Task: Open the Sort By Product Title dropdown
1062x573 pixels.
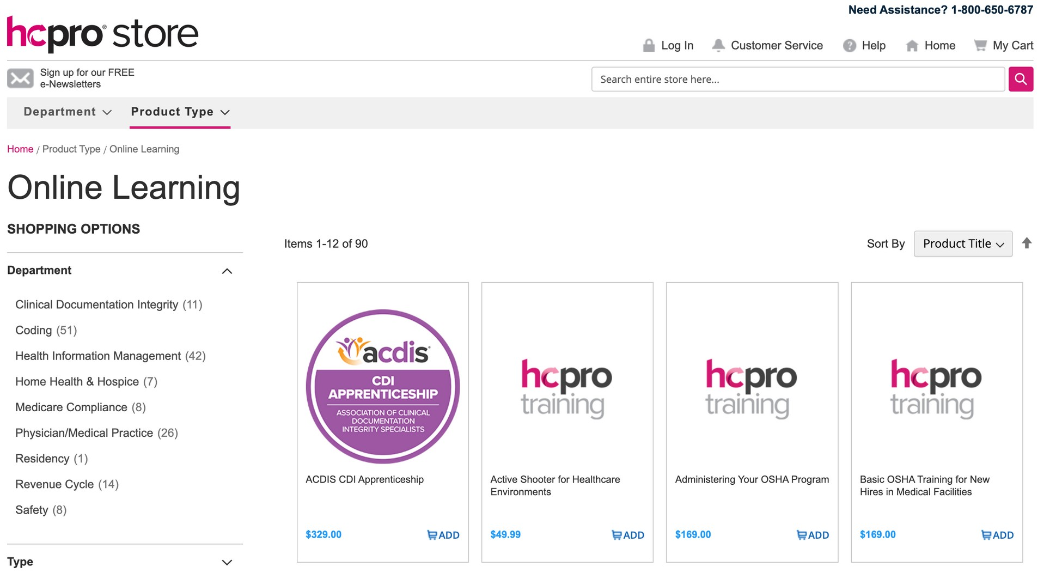Action: [962, 244]
